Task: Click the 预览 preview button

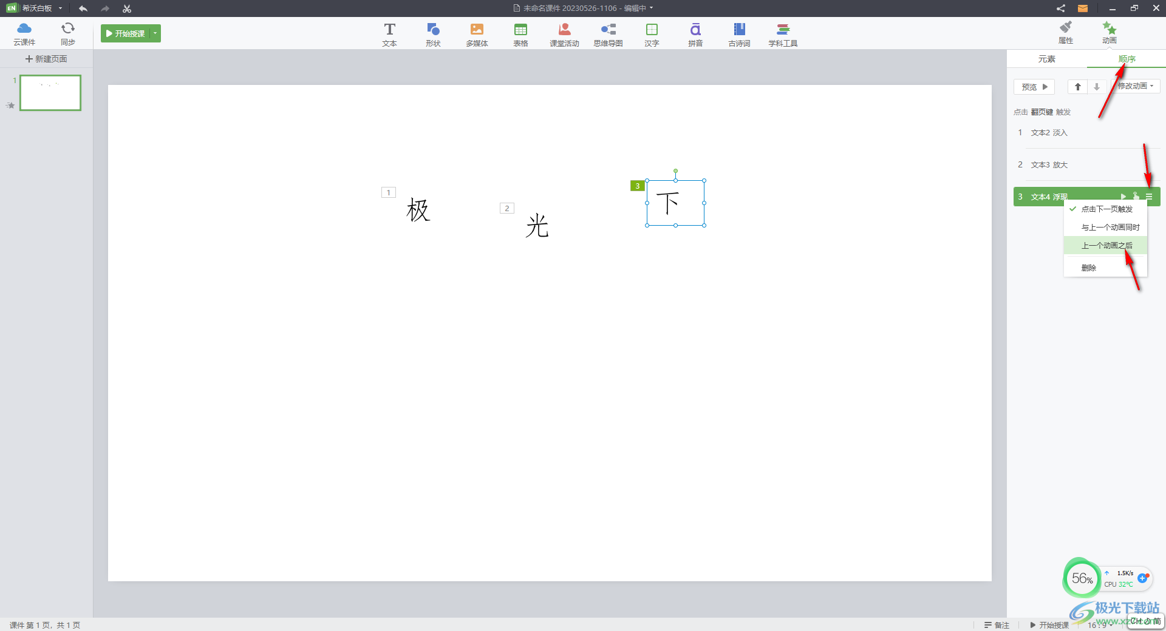Action: (x=1034, y=87)
